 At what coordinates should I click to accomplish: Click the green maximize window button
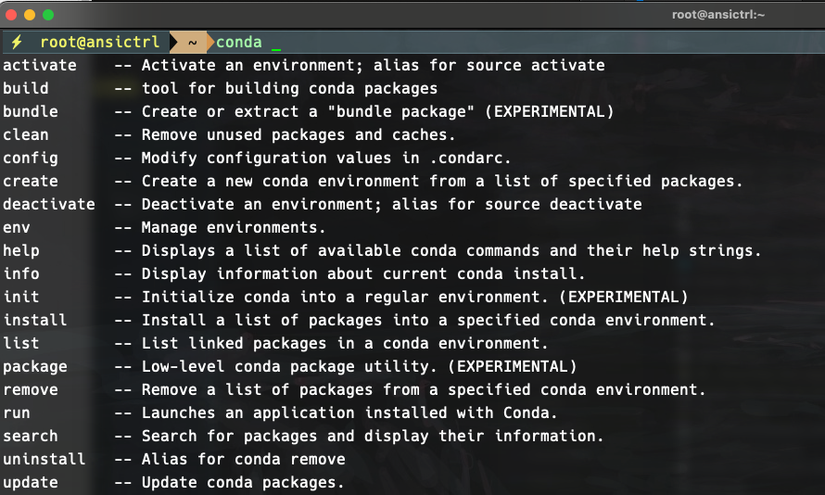(48, 15)
